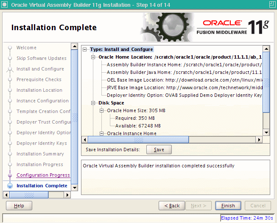The image size is (277, 223).
Task: Click down arrow of details tree scrollbar
Action: 266,132
